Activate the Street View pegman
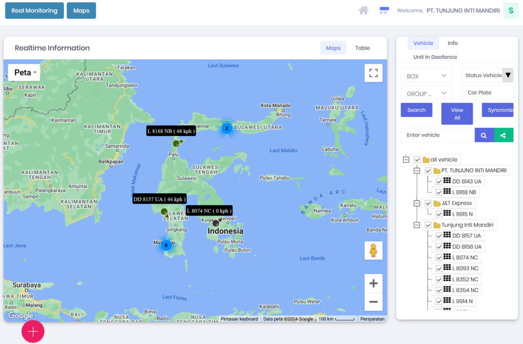The image size is (523, 344). point(373,250)
